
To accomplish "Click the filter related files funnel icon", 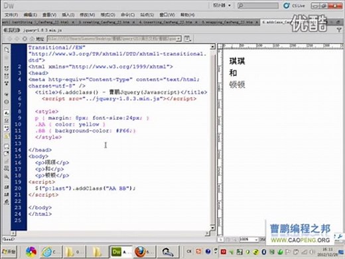I will point(339,30).
